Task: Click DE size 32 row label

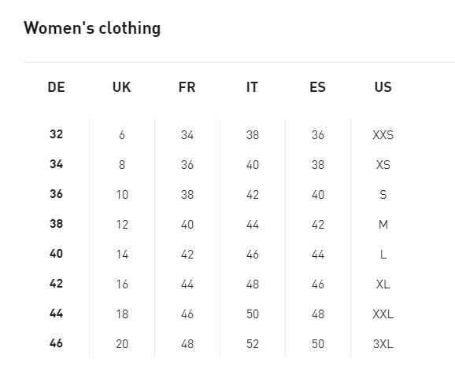Action: pyautogui.click(x=56, y=134)
